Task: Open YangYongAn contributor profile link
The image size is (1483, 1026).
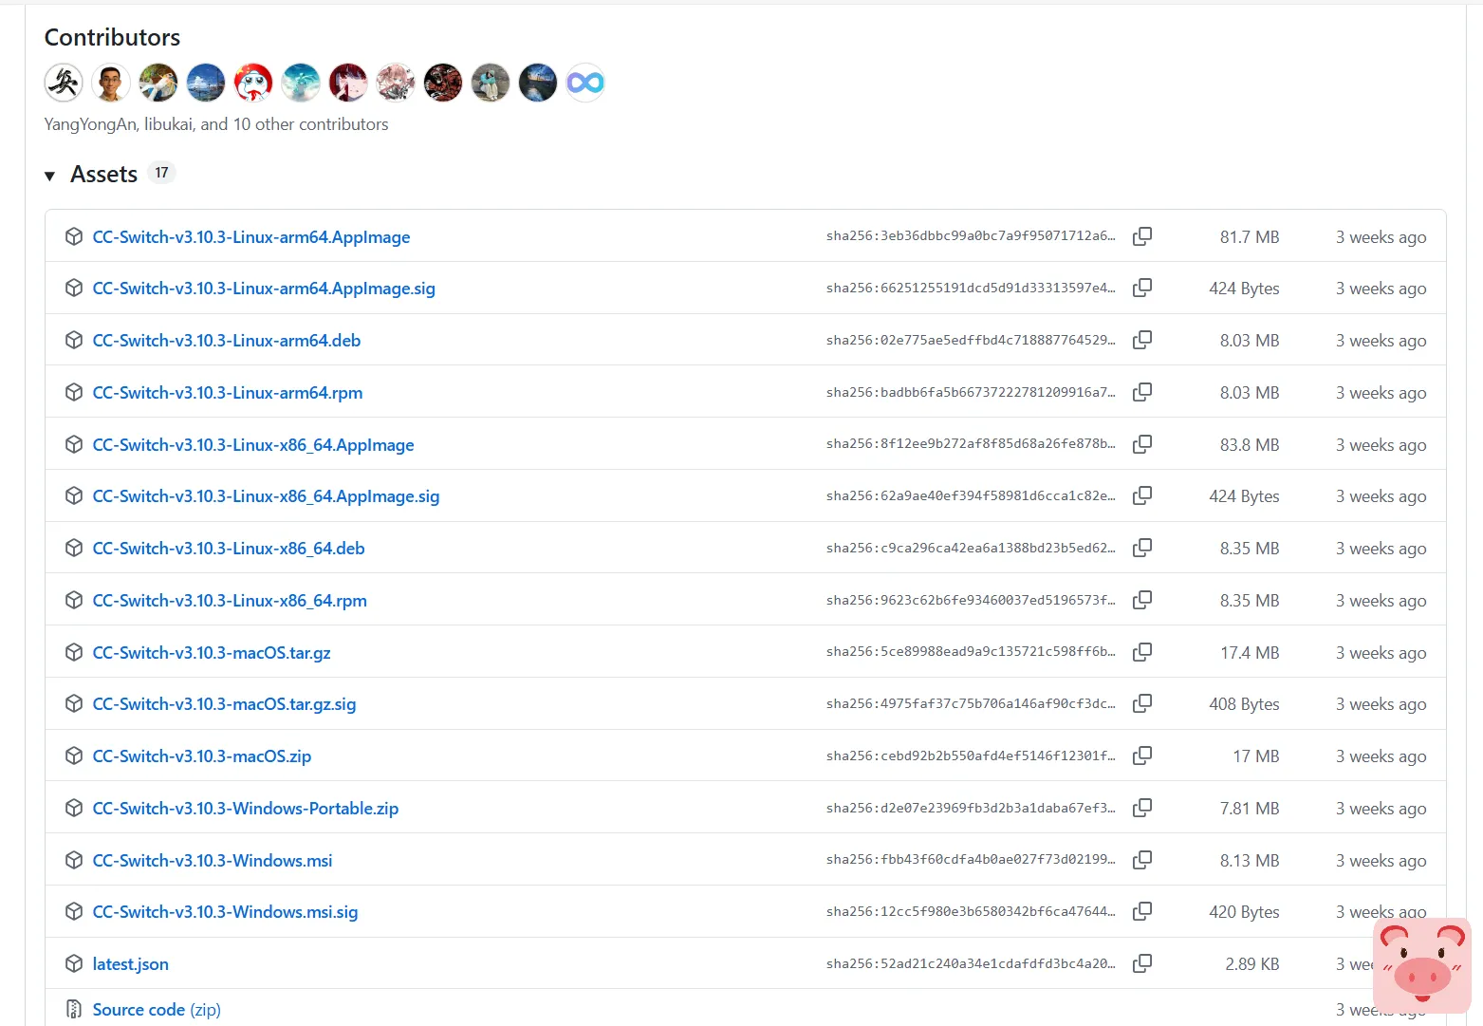Action: (90, 124)
